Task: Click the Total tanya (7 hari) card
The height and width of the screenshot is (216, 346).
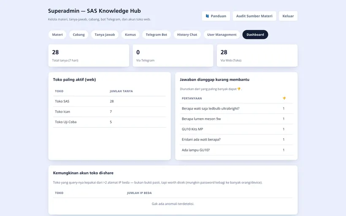Action: (89, 56)
